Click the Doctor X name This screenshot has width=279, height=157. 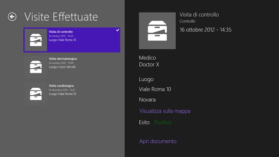click(x=149, y=64)
